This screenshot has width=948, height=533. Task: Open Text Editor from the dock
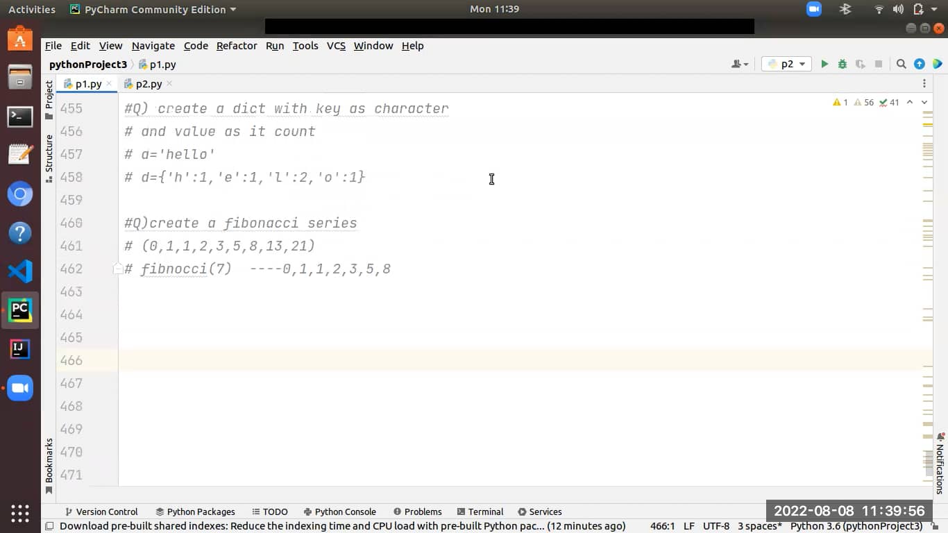point(20,155)
